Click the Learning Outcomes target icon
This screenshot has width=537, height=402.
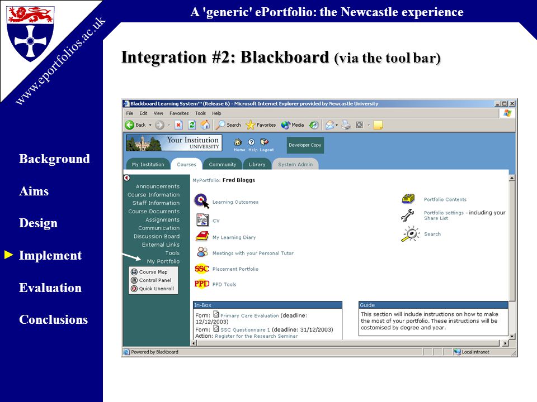pyautogui.click(x=201, y=200)
